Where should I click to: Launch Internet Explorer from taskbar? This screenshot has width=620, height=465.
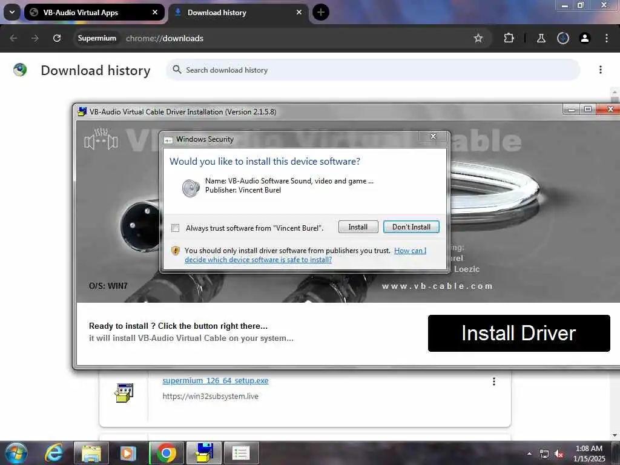(x=53, y=453)
